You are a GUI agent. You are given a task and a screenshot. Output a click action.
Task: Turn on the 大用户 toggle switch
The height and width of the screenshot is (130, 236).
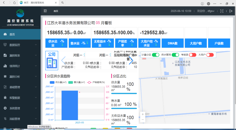[x=210, y=55]
